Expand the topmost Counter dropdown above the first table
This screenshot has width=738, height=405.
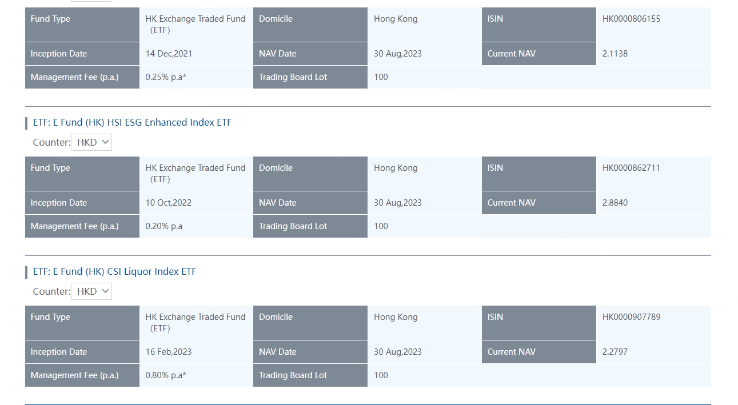(91, 0)
